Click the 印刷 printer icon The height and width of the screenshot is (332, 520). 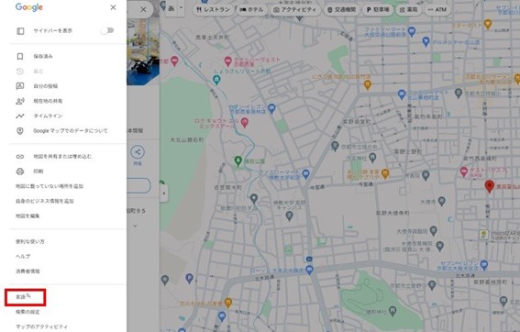click(x=20, y=172)
